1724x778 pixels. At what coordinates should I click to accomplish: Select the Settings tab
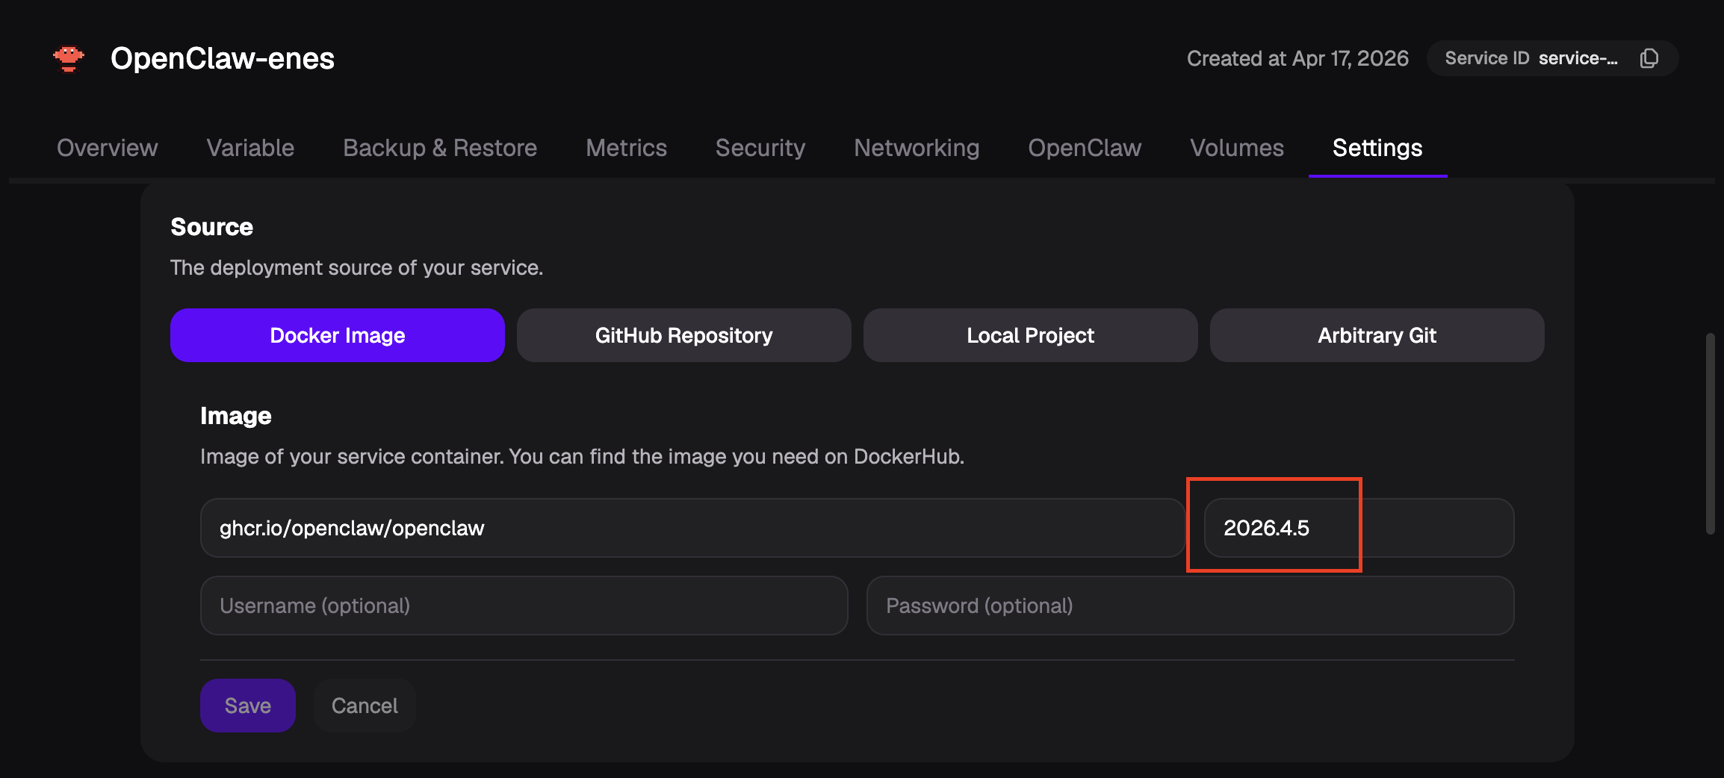1377,148
